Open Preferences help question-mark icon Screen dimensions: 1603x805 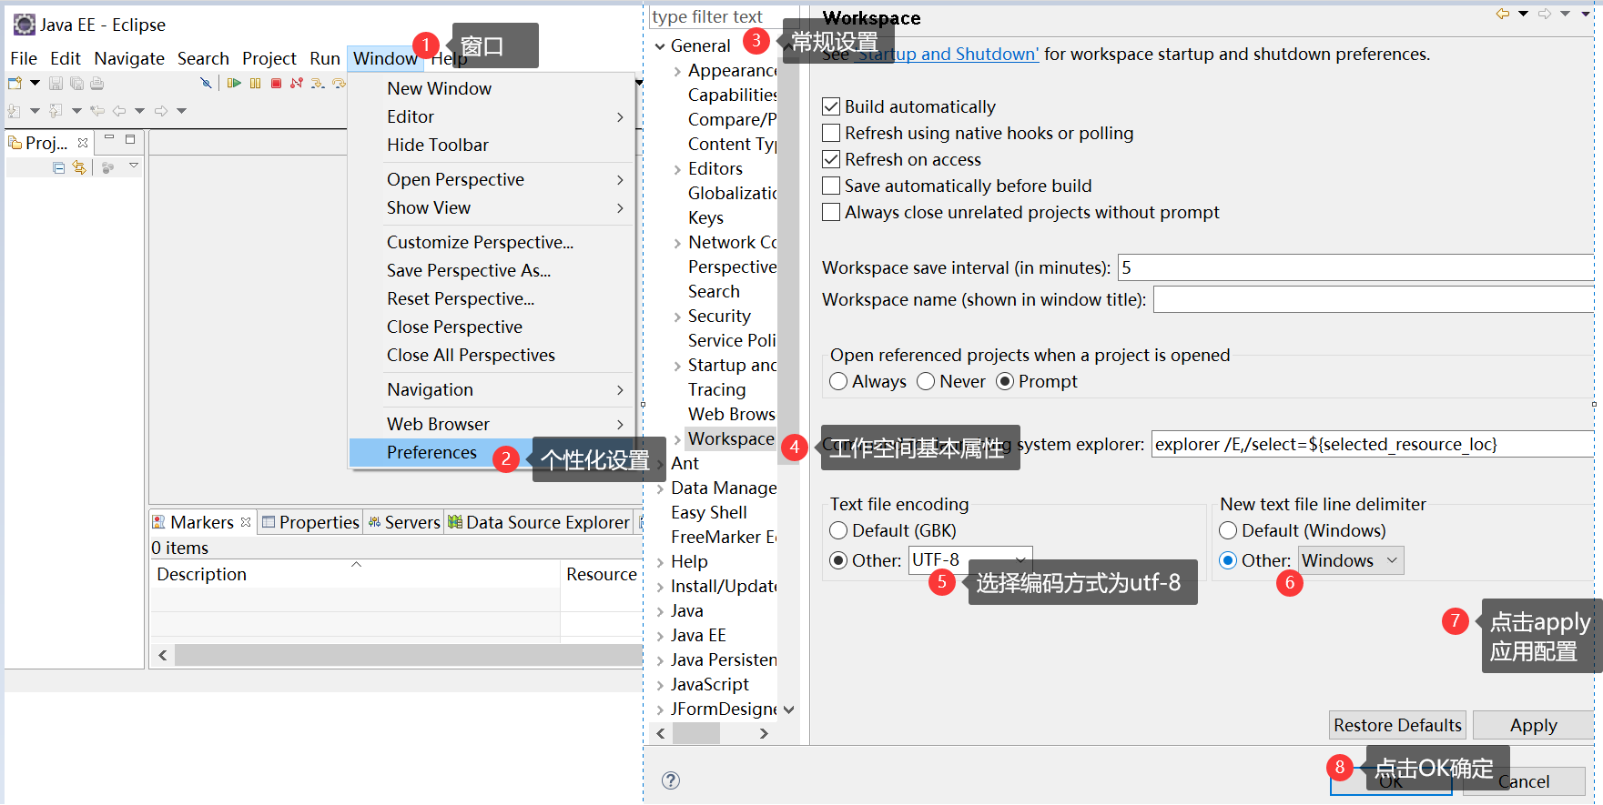[671, 780]
